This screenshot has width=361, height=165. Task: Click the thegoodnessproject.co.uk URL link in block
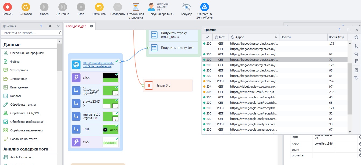pos(98,64)
